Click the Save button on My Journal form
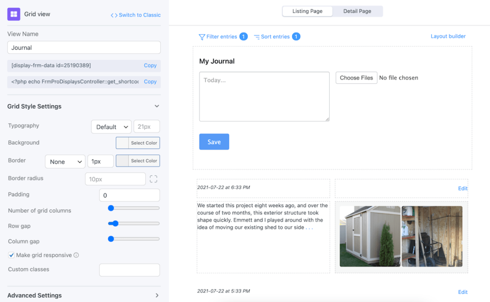 click(214, 142)
